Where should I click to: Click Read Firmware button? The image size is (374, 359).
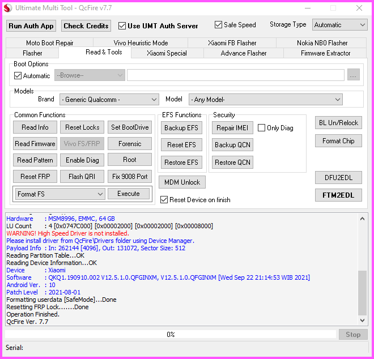pos(35,144)
